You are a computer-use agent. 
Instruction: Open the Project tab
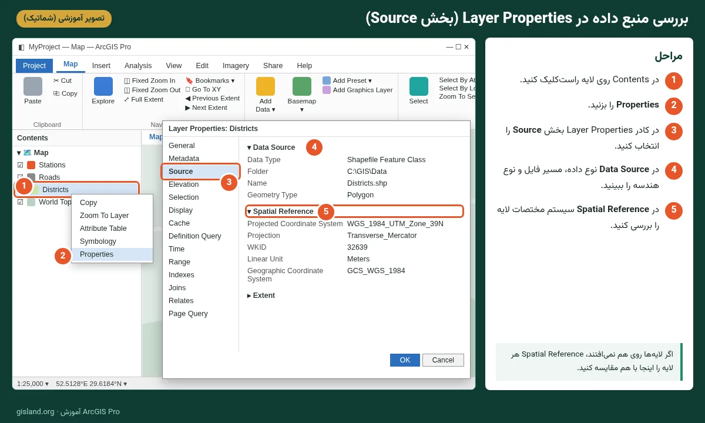34,66
